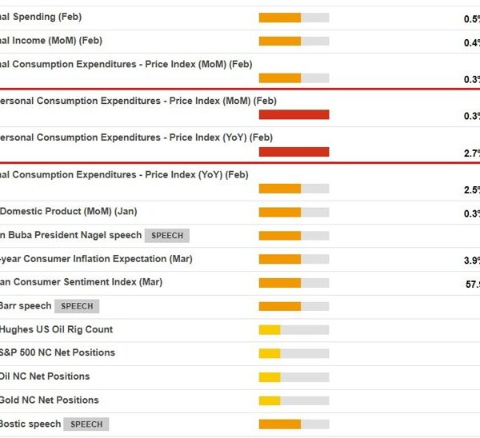Open the Hughes US Oil Rig Count event
The image size is (480, 438).
coord(56,329)
